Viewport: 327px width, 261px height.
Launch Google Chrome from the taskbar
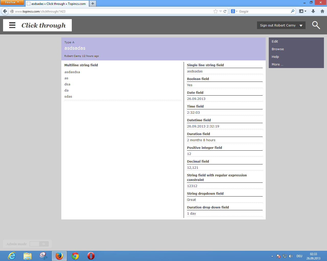coord(75,256)
